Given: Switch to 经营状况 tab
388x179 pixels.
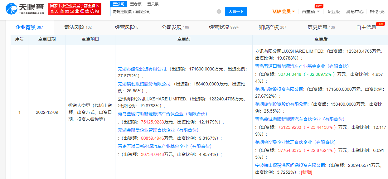Looking at the screenshot, I should 224,27.
